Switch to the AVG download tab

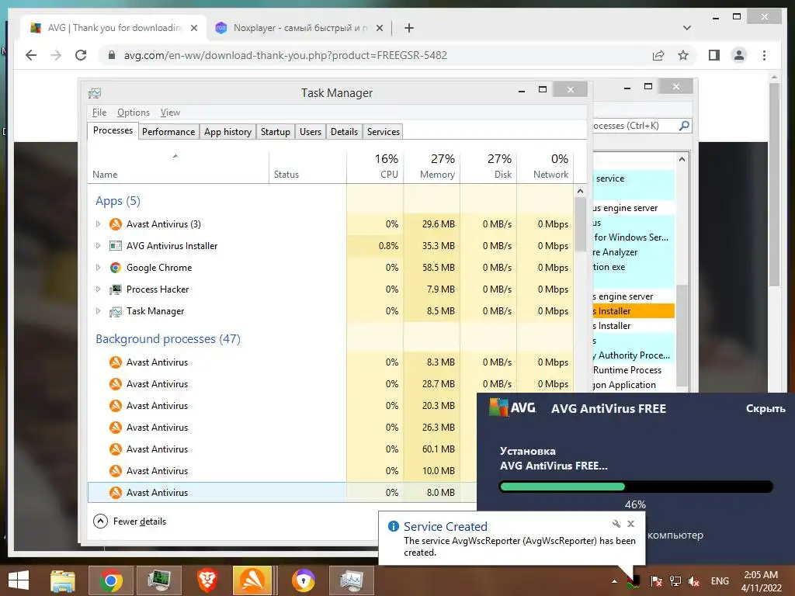click(113, 28)
